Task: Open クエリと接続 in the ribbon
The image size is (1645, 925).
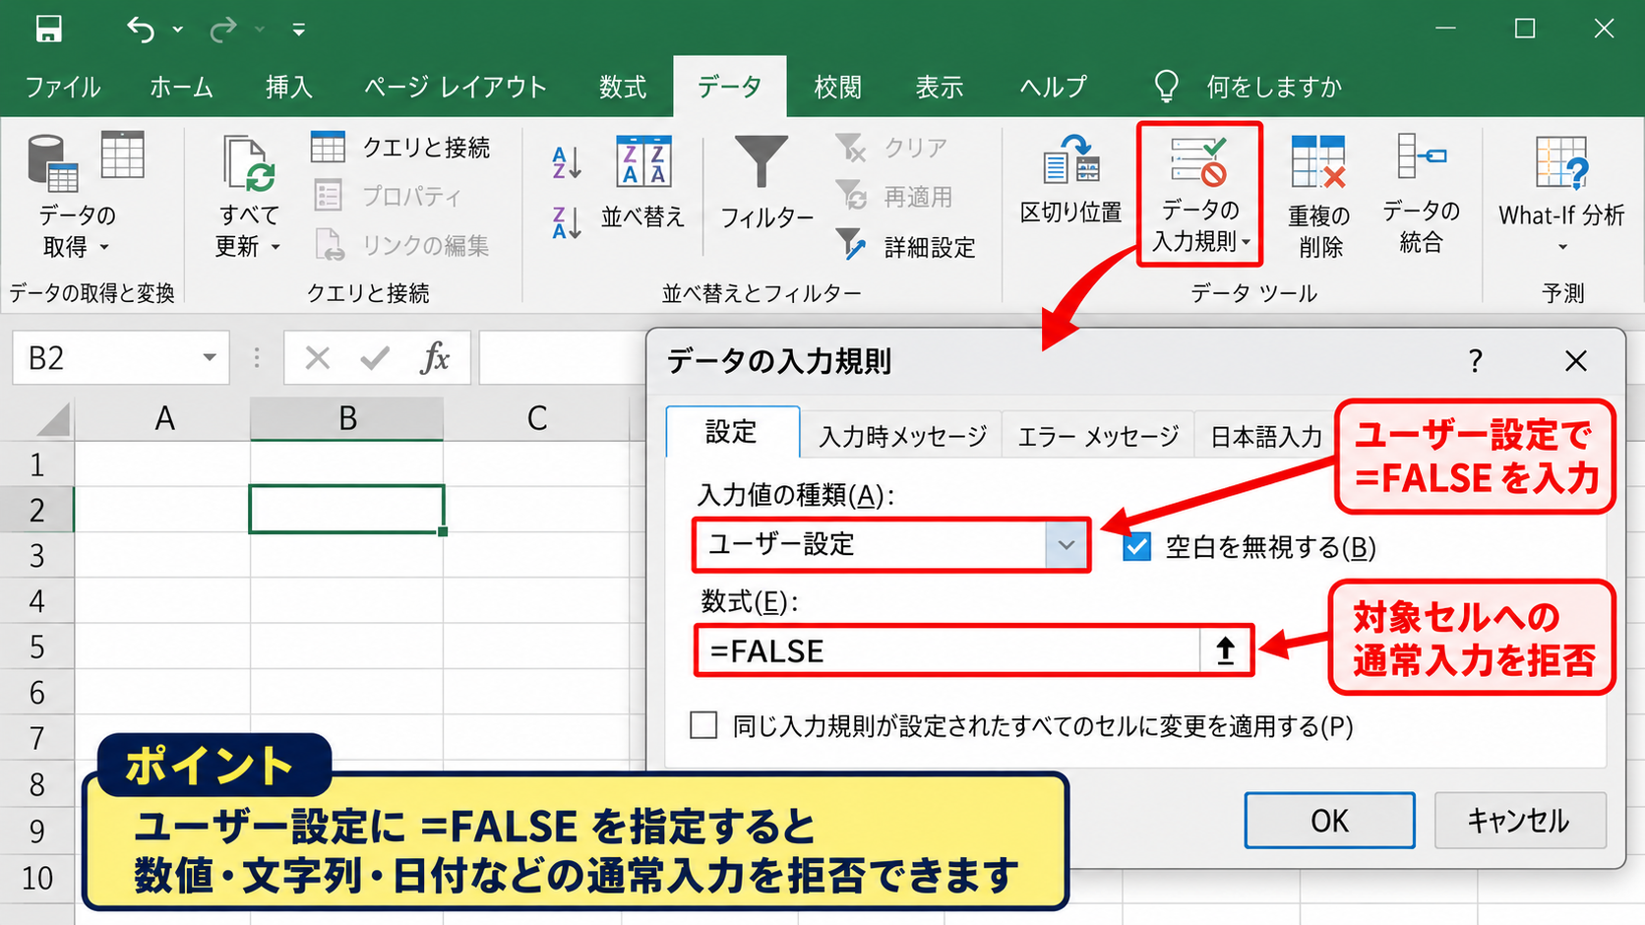Action: tap(400, 148)
